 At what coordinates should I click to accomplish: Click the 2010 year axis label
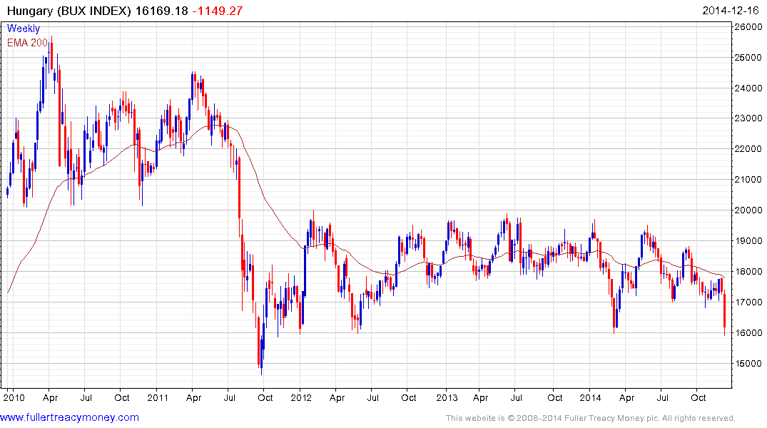[14, 397]
